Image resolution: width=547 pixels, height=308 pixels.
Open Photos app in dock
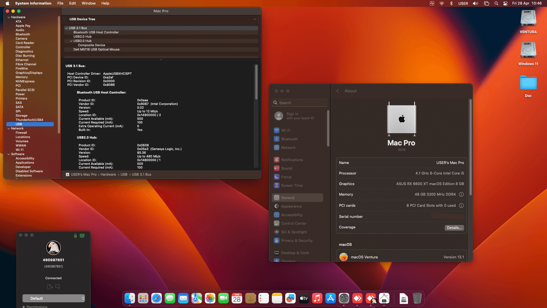(x=210, y=298)
